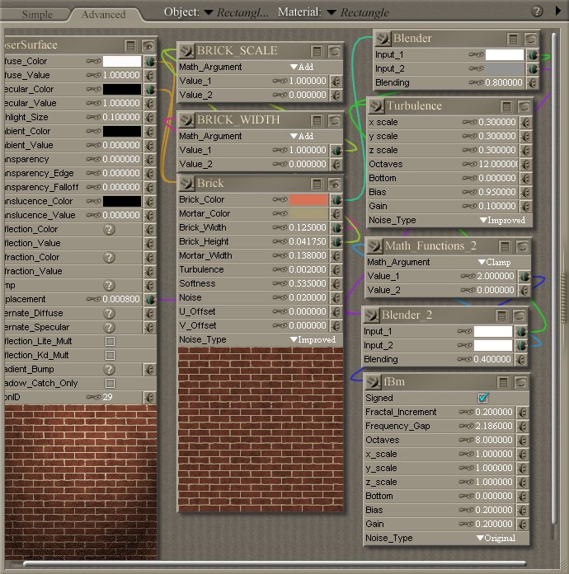
Task: Collapse Turbulence node parameters via header icon
Action: click(504, 106)
